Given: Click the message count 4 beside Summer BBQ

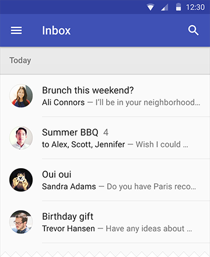Looking at the screenshot, I should click(106, 133).
